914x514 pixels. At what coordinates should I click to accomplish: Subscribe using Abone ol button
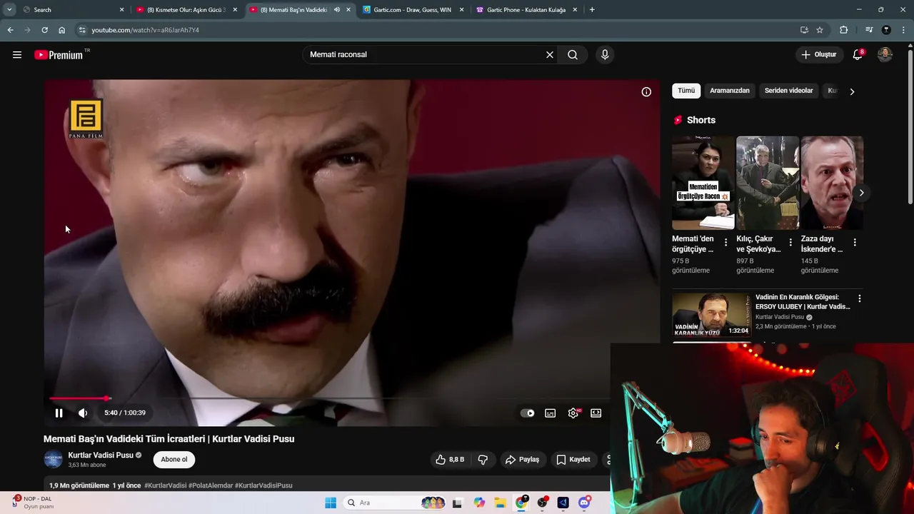tap(174, 460)
